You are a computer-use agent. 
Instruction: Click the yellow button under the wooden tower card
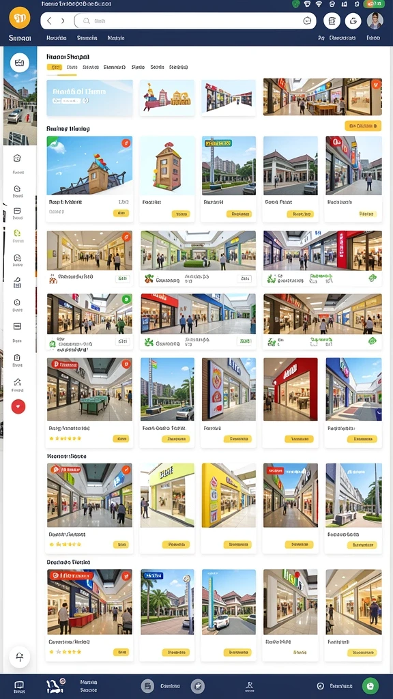tap(180, 214)
